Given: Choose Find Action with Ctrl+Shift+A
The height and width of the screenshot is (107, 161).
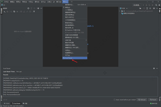Looking at the screenshot, I should click(75, 5).
